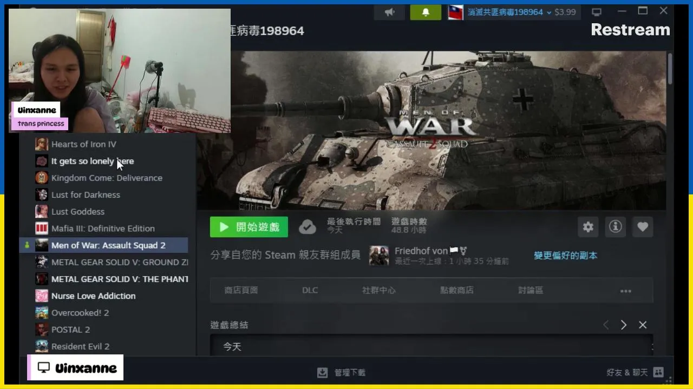The width and height of the screenshot is (693, 389).
Task: Click playtime 48.8 hours text
Action: coord(409,230)
